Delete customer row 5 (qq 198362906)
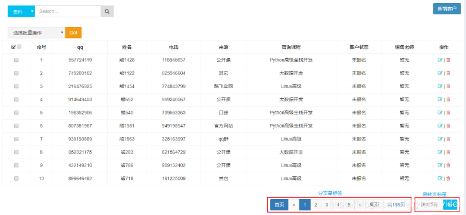 (x=448, y=113)
